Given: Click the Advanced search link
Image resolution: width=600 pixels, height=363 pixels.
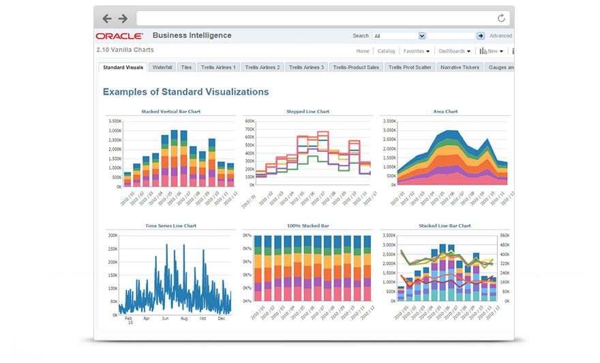Looking at the screenshot, I should [500, 35].
